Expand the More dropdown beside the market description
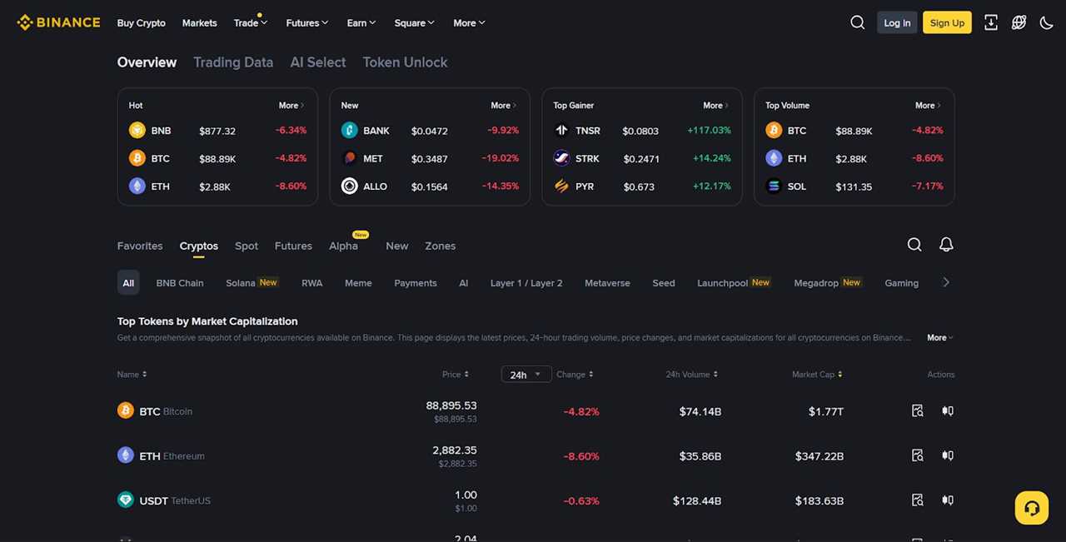 (x=939, y=337)
